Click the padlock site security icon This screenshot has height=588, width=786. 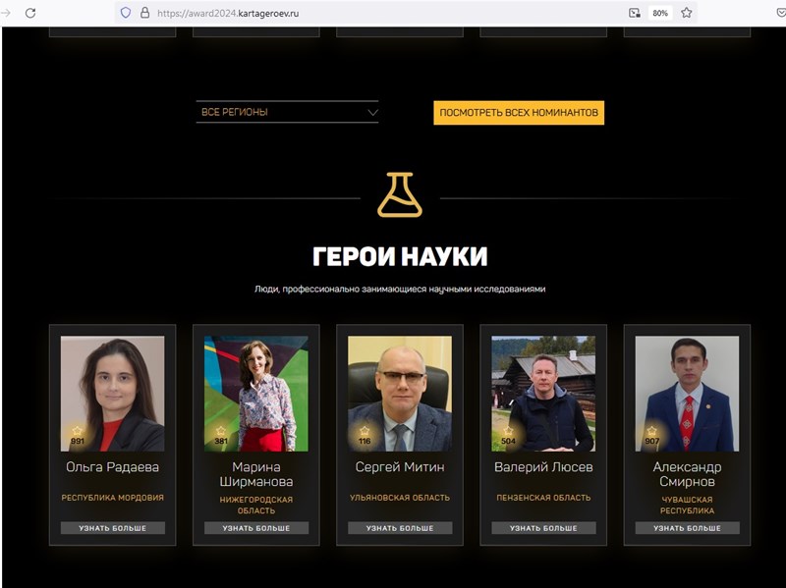[x=144, y=13]
